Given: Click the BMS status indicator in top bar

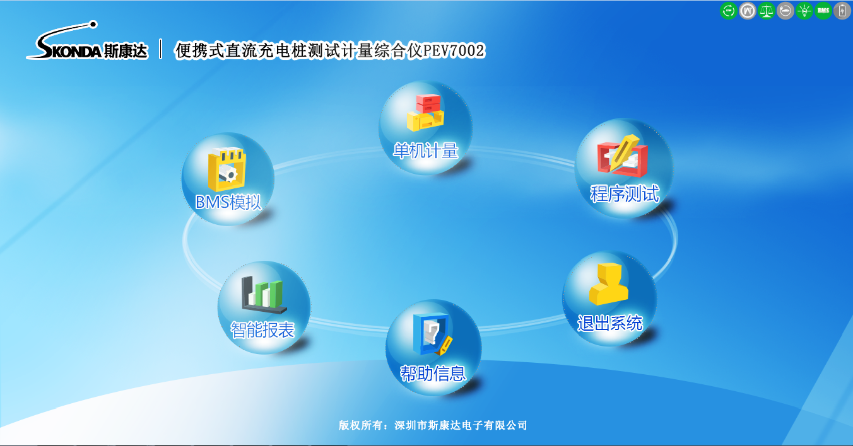Looking at the screenshot, I should tap(823, 11).
